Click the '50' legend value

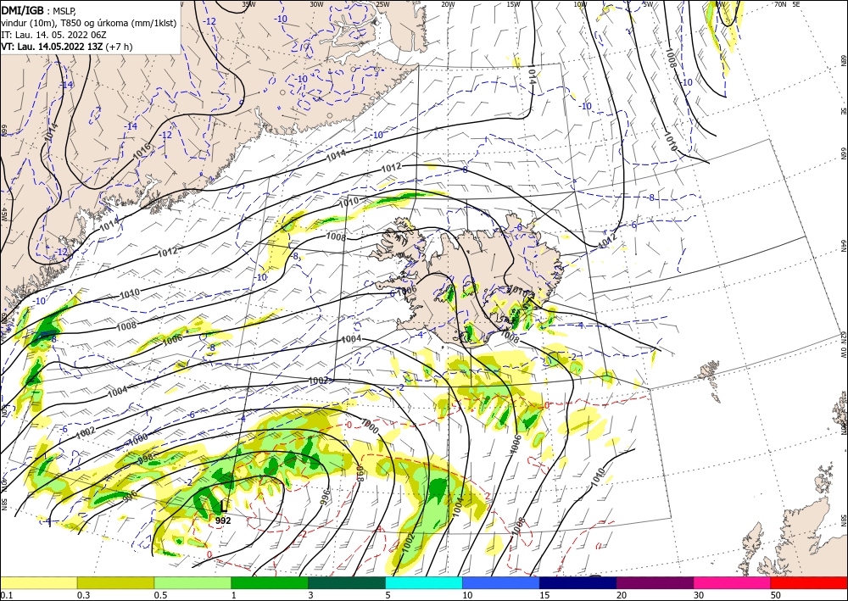tap(776, 595)
